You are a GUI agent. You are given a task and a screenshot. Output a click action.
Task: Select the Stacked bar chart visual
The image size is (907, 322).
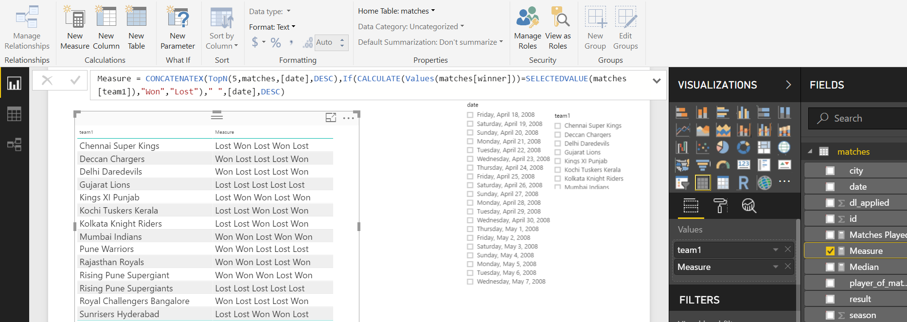tap(682, 113)
